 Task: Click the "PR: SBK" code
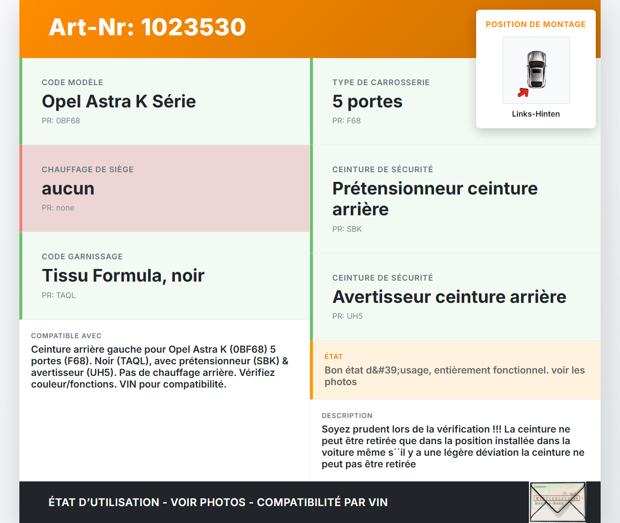pos(347,229)
